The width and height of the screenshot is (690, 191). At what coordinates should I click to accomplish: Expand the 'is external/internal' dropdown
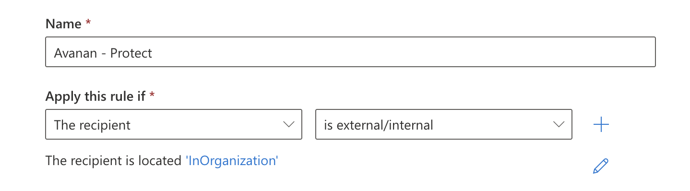[443, 125]
